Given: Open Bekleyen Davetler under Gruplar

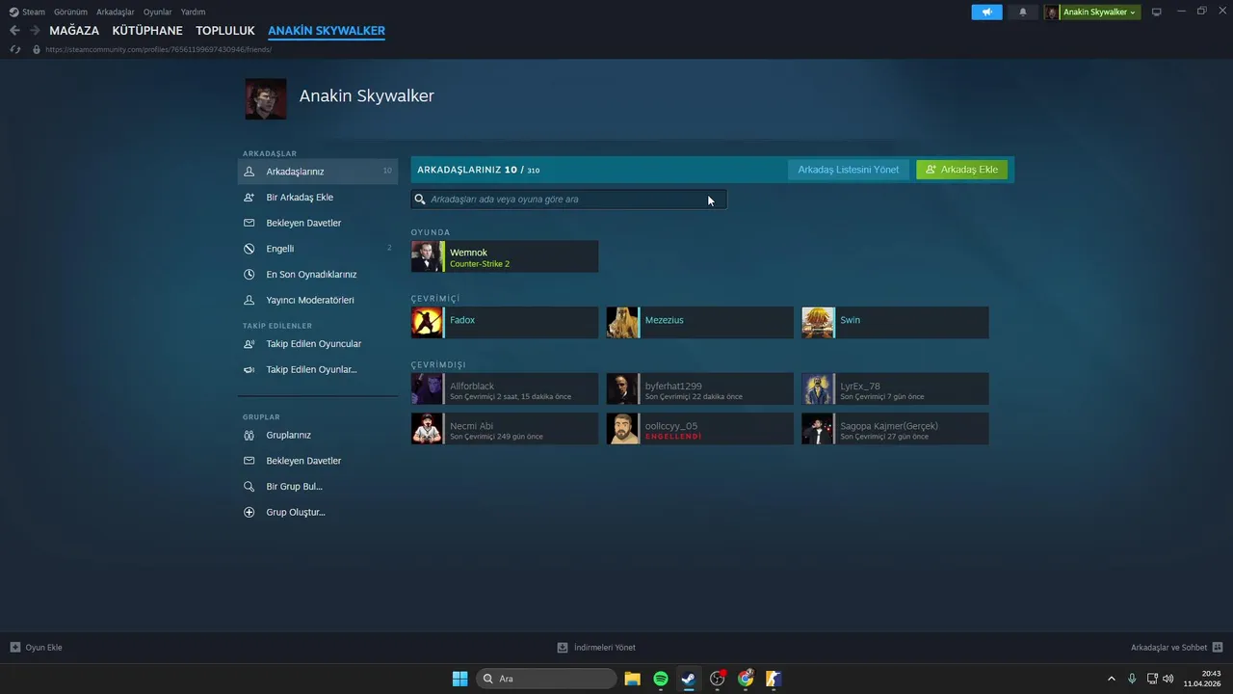Looking at the screenshot, I should [318, 461].
